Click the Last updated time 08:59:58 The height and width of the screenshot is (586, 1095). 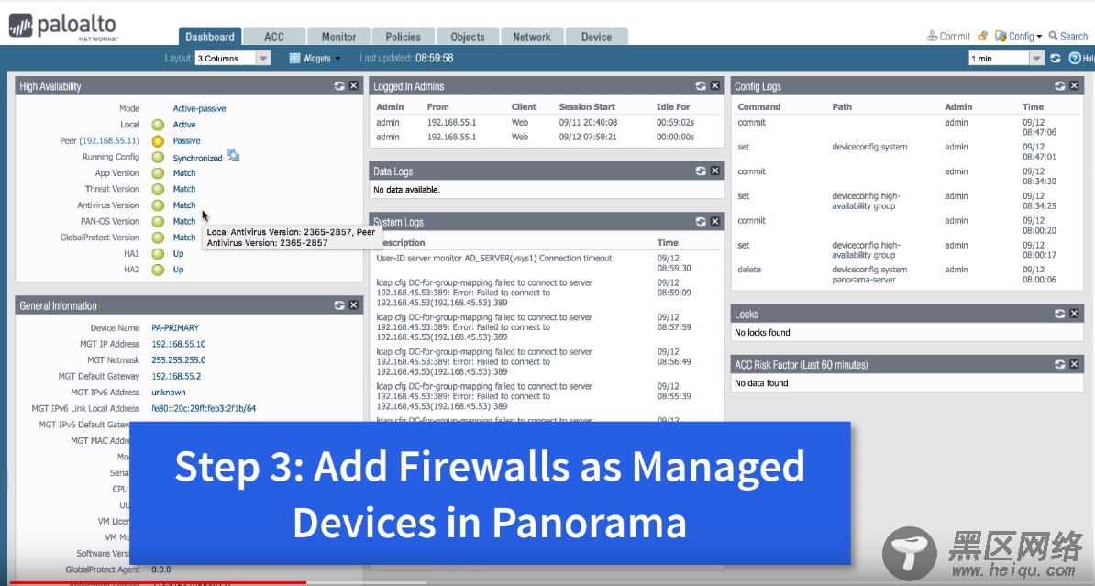click(435, 58)
